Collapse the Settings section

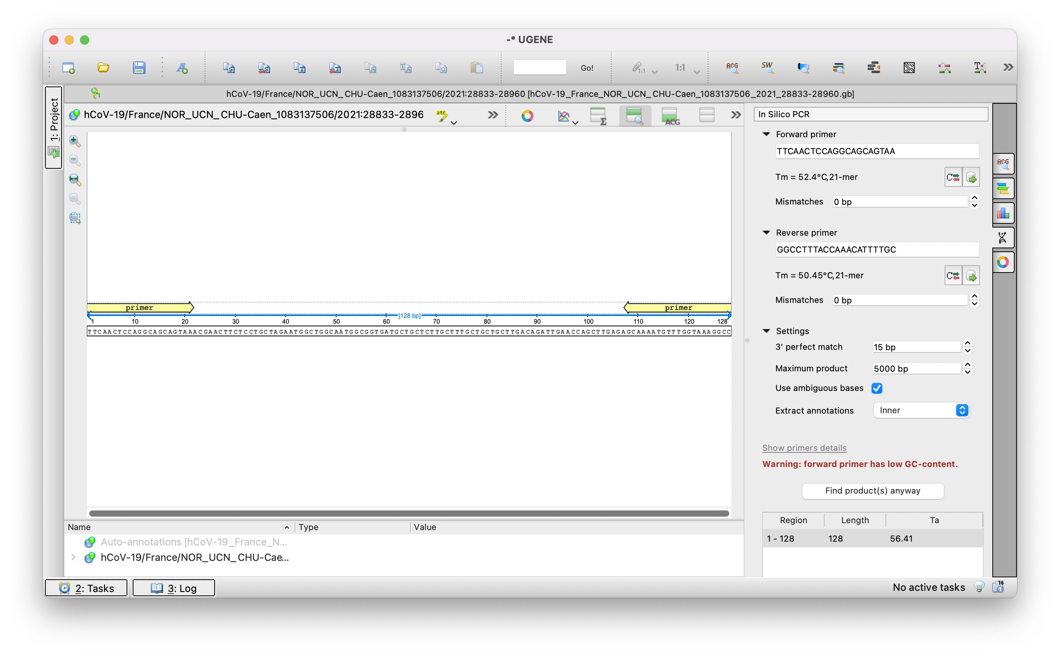pyautogui.click(x=766, y=331)
